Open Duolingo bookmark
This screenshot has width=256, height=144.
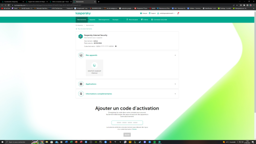tap(225, 8)
